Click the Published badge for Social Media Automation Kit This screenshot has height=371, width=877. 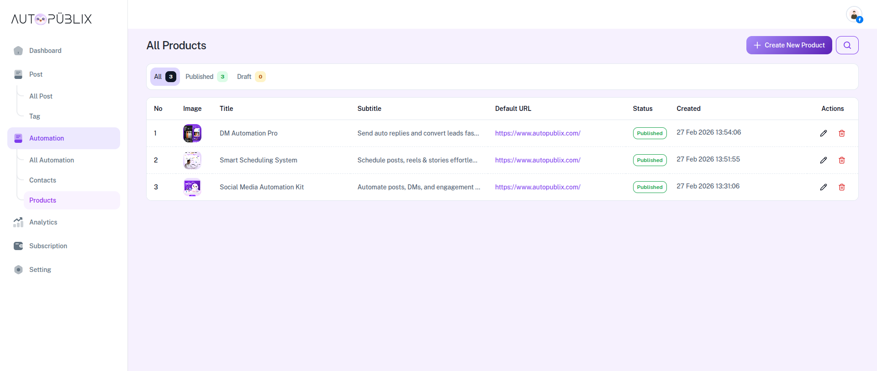[x=650, y=187]
